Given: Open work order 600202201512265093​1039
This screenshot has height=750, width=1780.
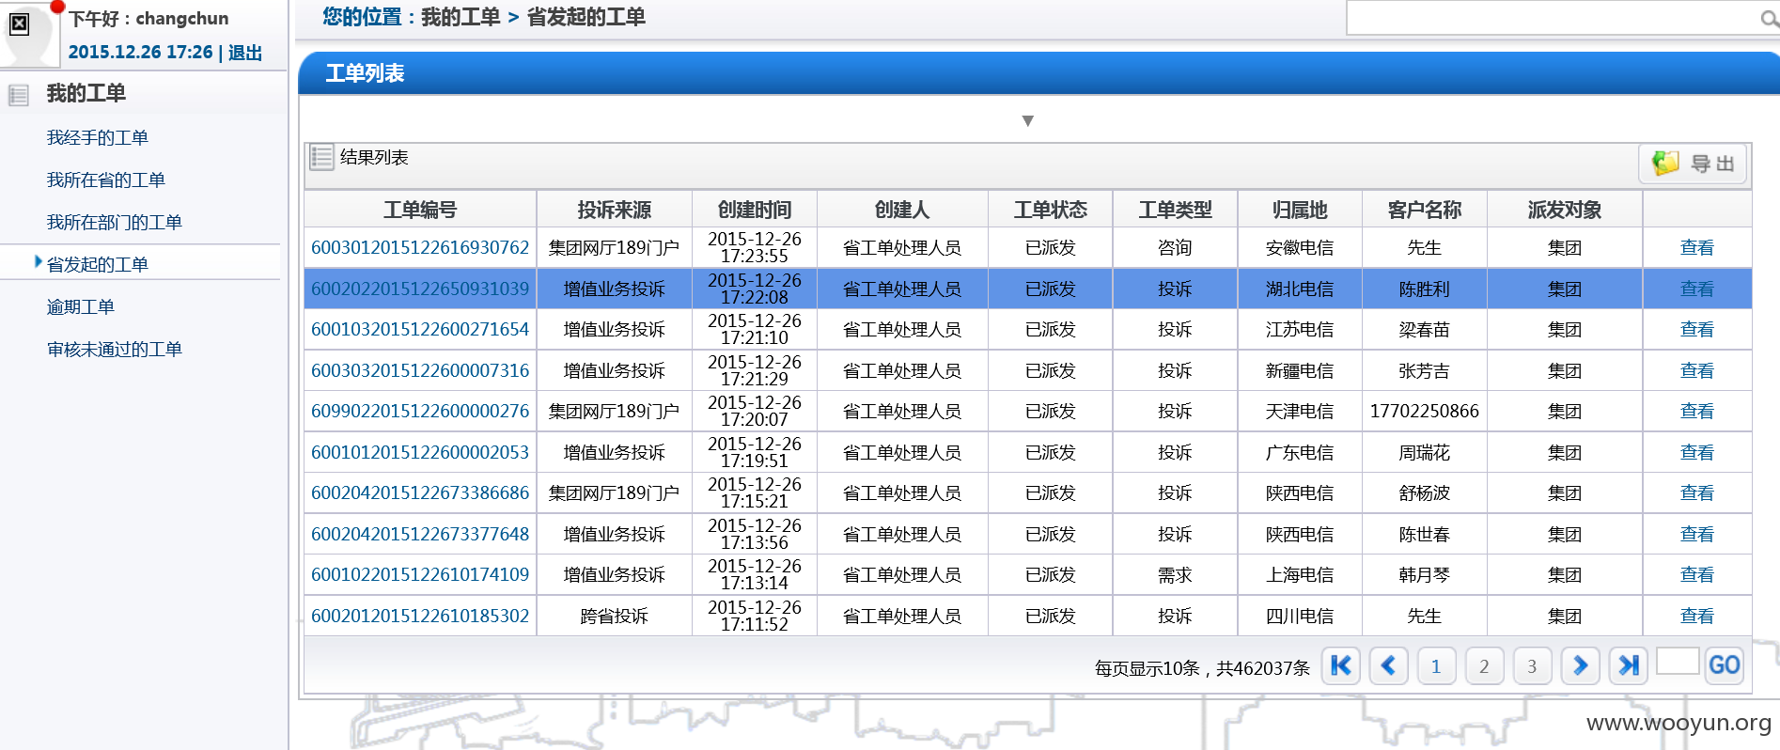Looking at the screenshot, I should click(420, 289).
